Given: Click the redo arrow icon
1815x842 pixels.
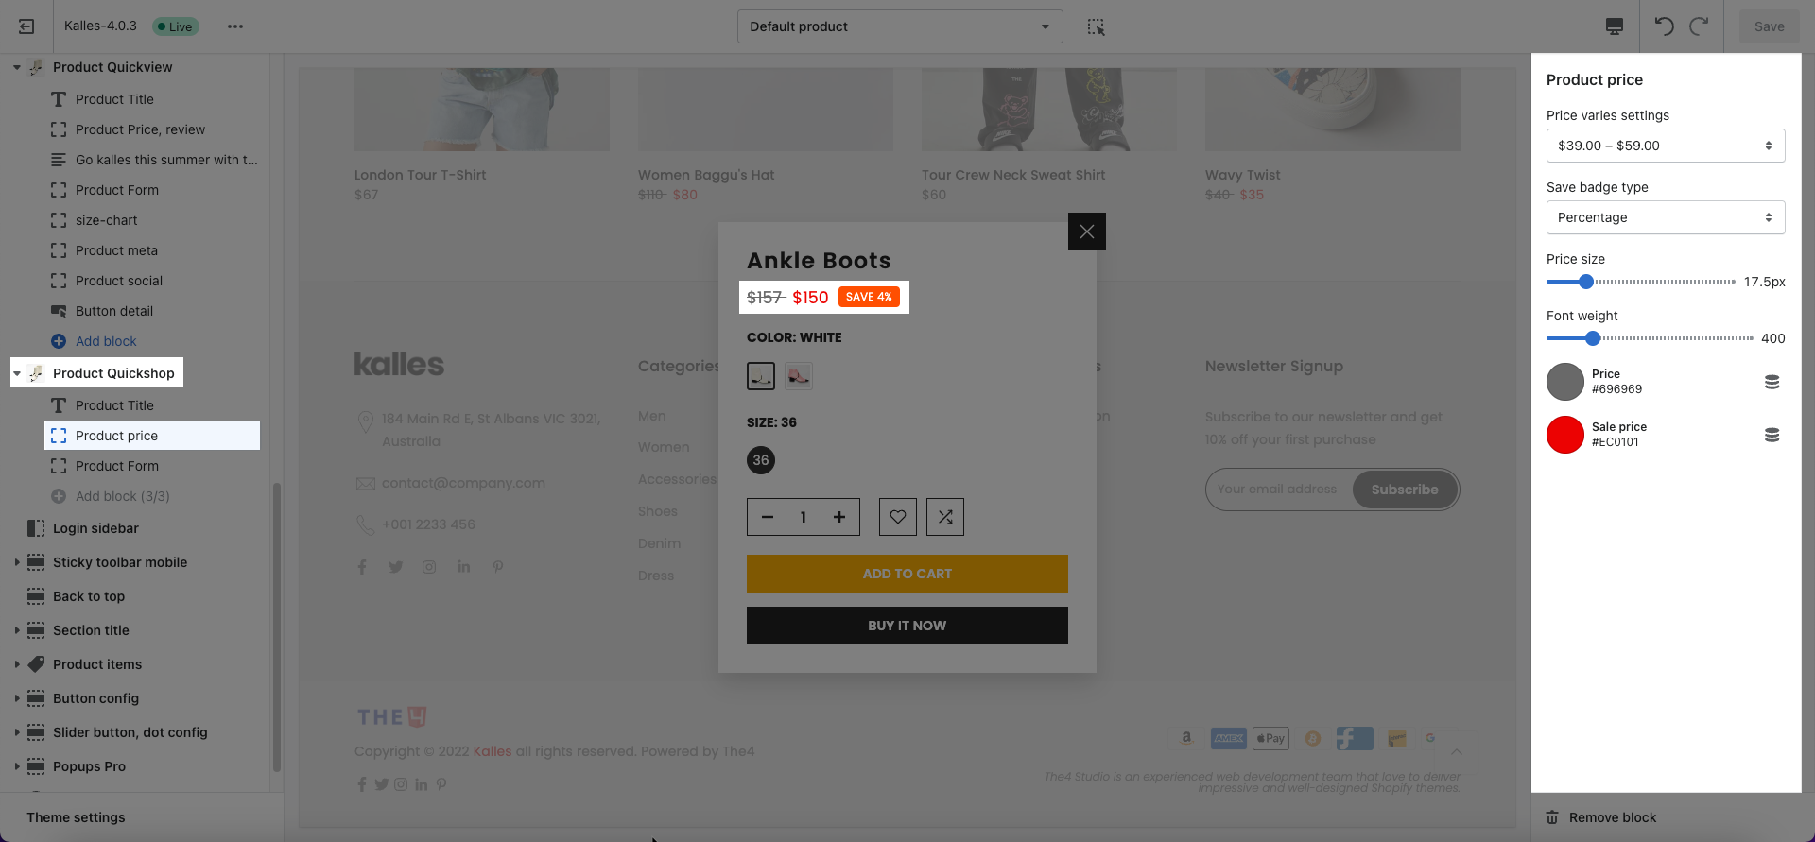Looking at the screenshot, I should (x=1699, y=26).
